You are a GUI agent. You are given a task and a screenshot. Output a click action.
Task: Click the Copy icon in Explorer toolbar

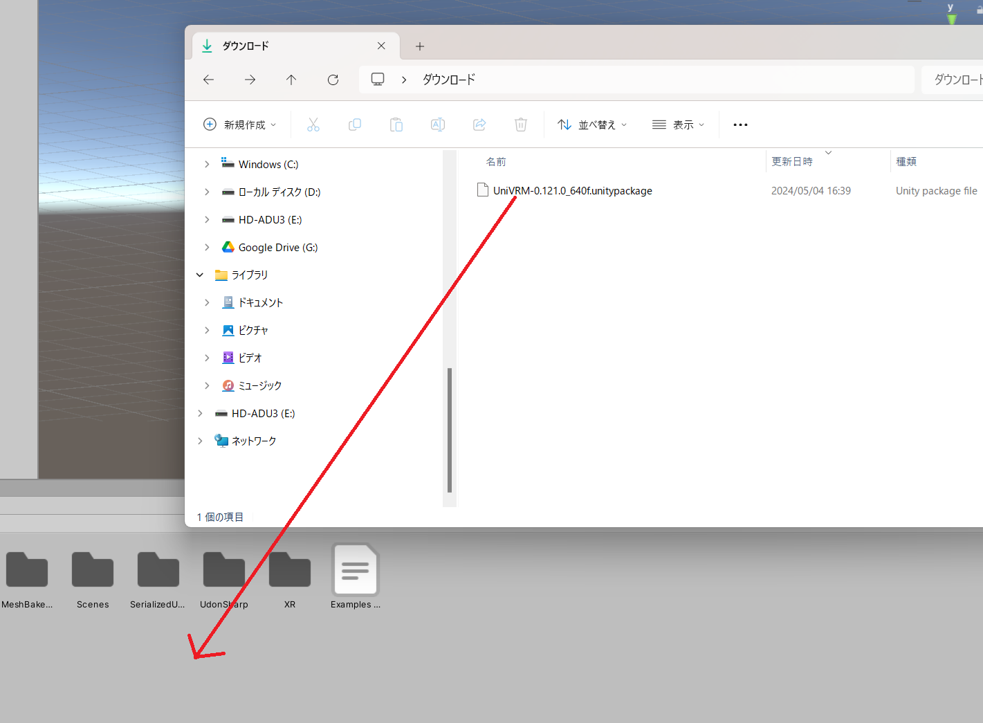coord(355,125)
